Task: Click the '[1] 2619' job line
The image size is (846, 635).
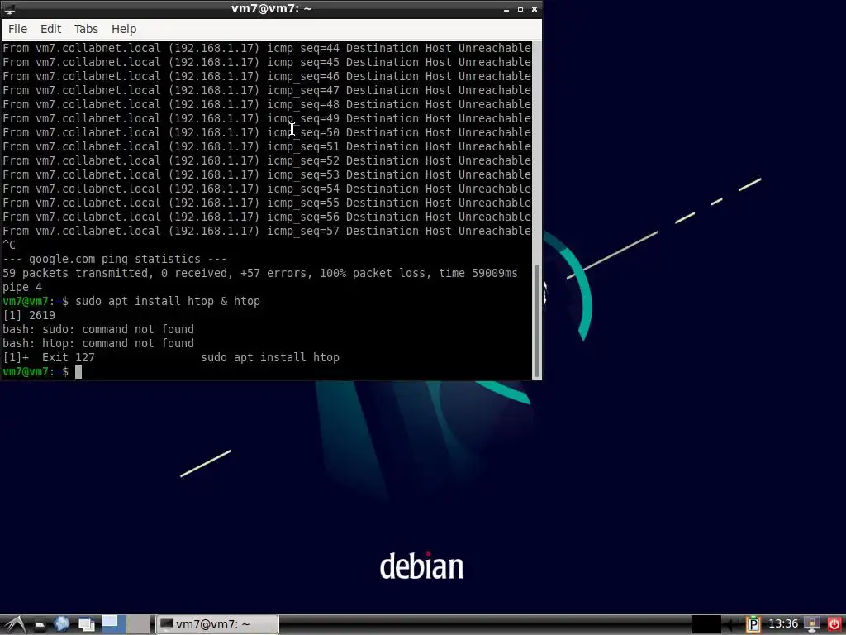Action: 29,315
